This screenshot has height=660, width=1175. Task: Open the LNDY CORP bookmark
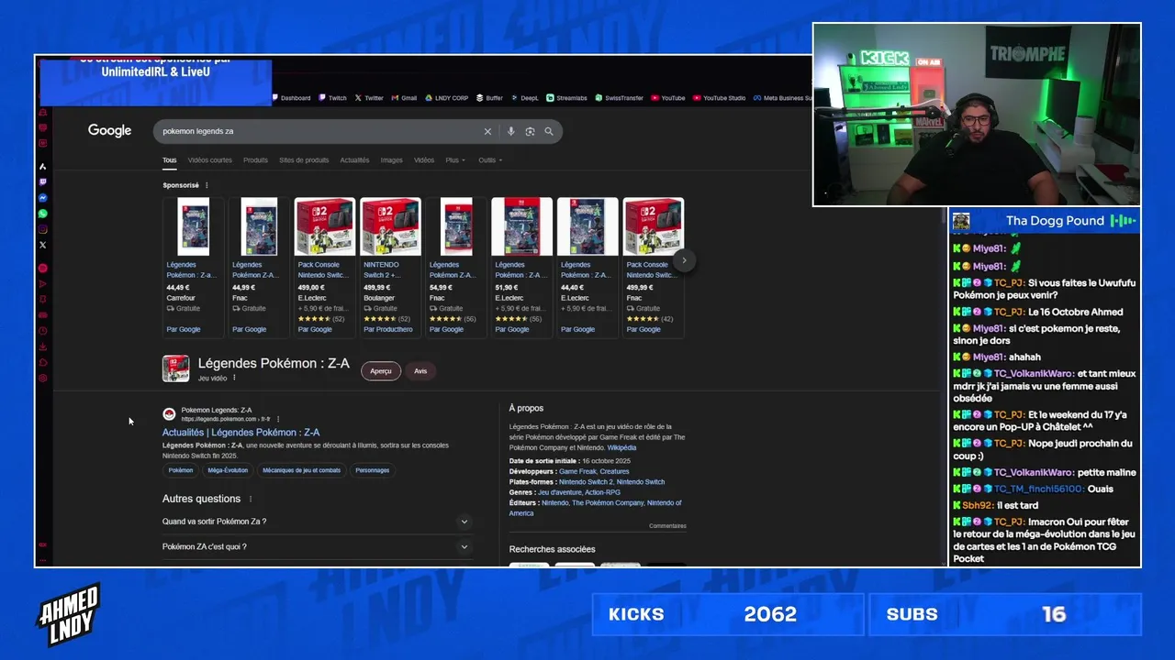point(446,98)
